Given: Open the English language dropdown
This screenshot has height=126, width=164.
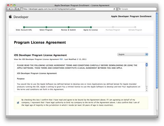Looking at the screenshot, I should 133,54.
